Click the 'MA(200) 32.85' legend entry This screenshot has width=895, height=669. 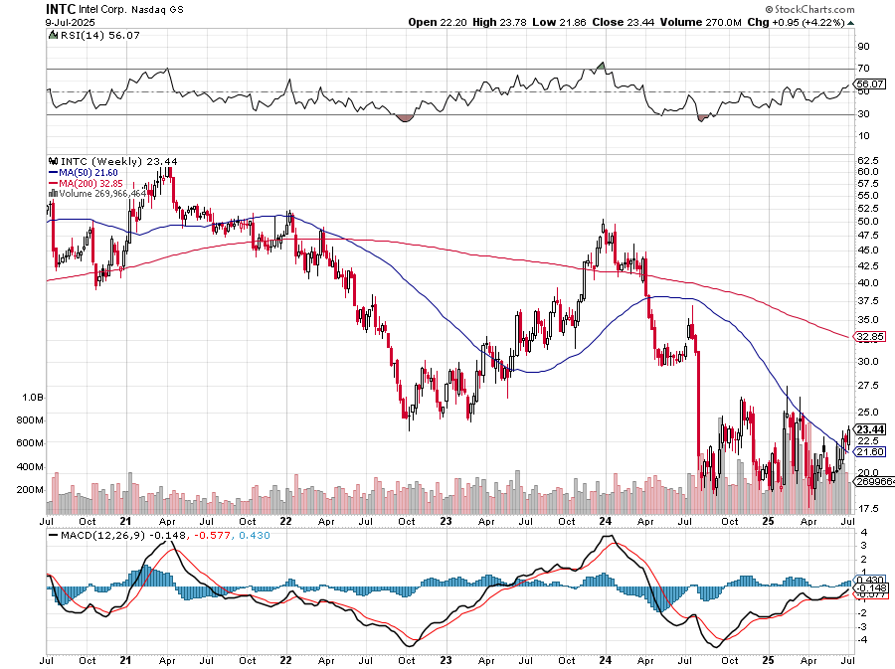[x=91, y=184]
